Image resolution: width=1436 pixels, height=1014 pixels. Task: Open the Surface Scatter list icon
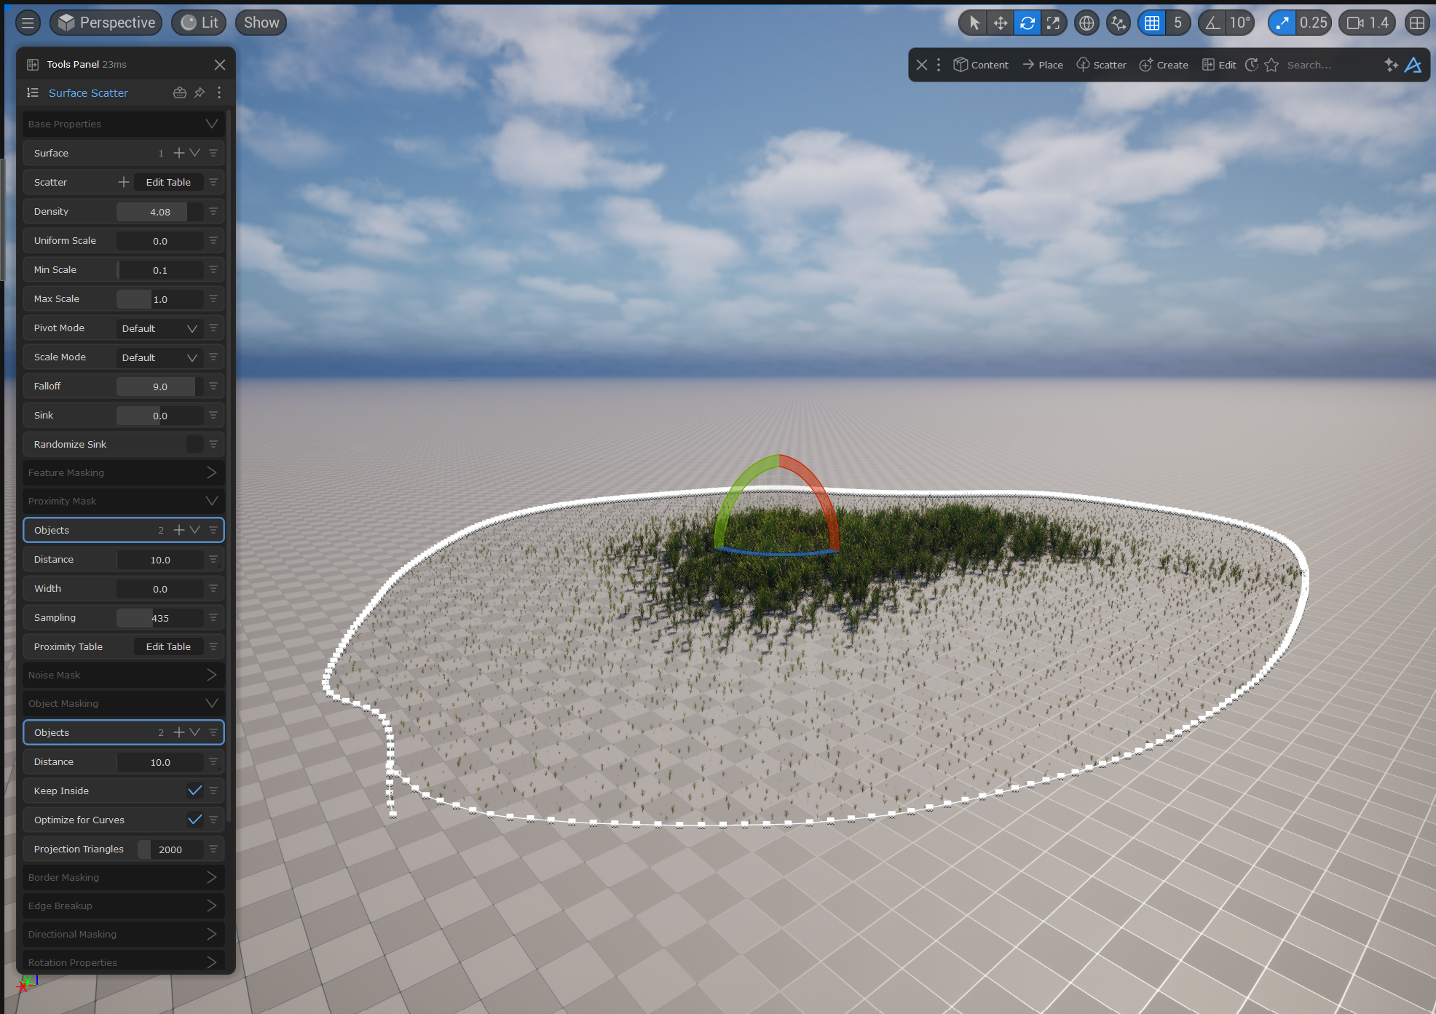(x=33, y=92)
